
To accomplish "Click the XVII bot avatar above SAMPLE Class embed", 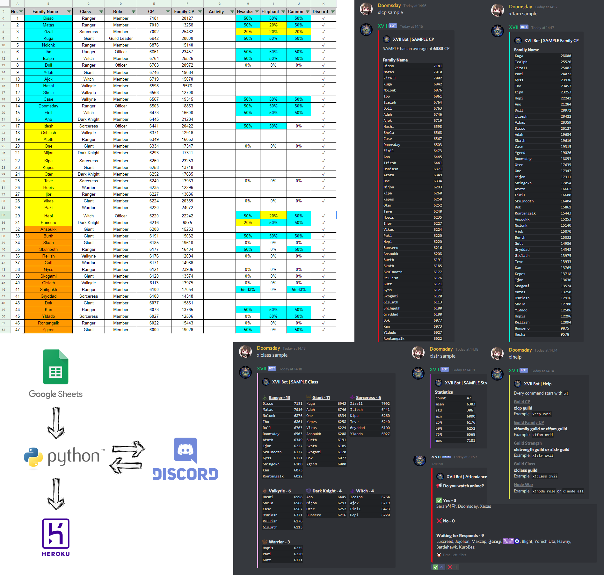I will pyautogui.click(x=245, y=372).
